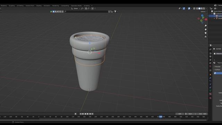Screen dimensions: 222x125
Task: Toggle viewport overlays button
Action: (x=189, y=8)
